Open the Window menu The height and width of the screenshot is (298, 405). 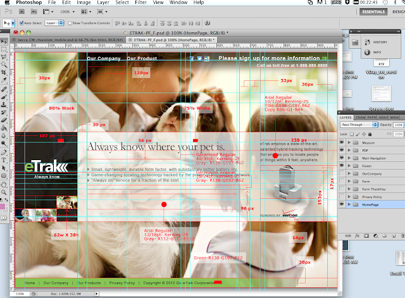(178, 3)
